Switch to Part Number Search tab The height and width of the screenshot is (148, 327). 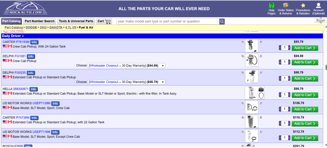pyautogui.click(x=40, y=21)
